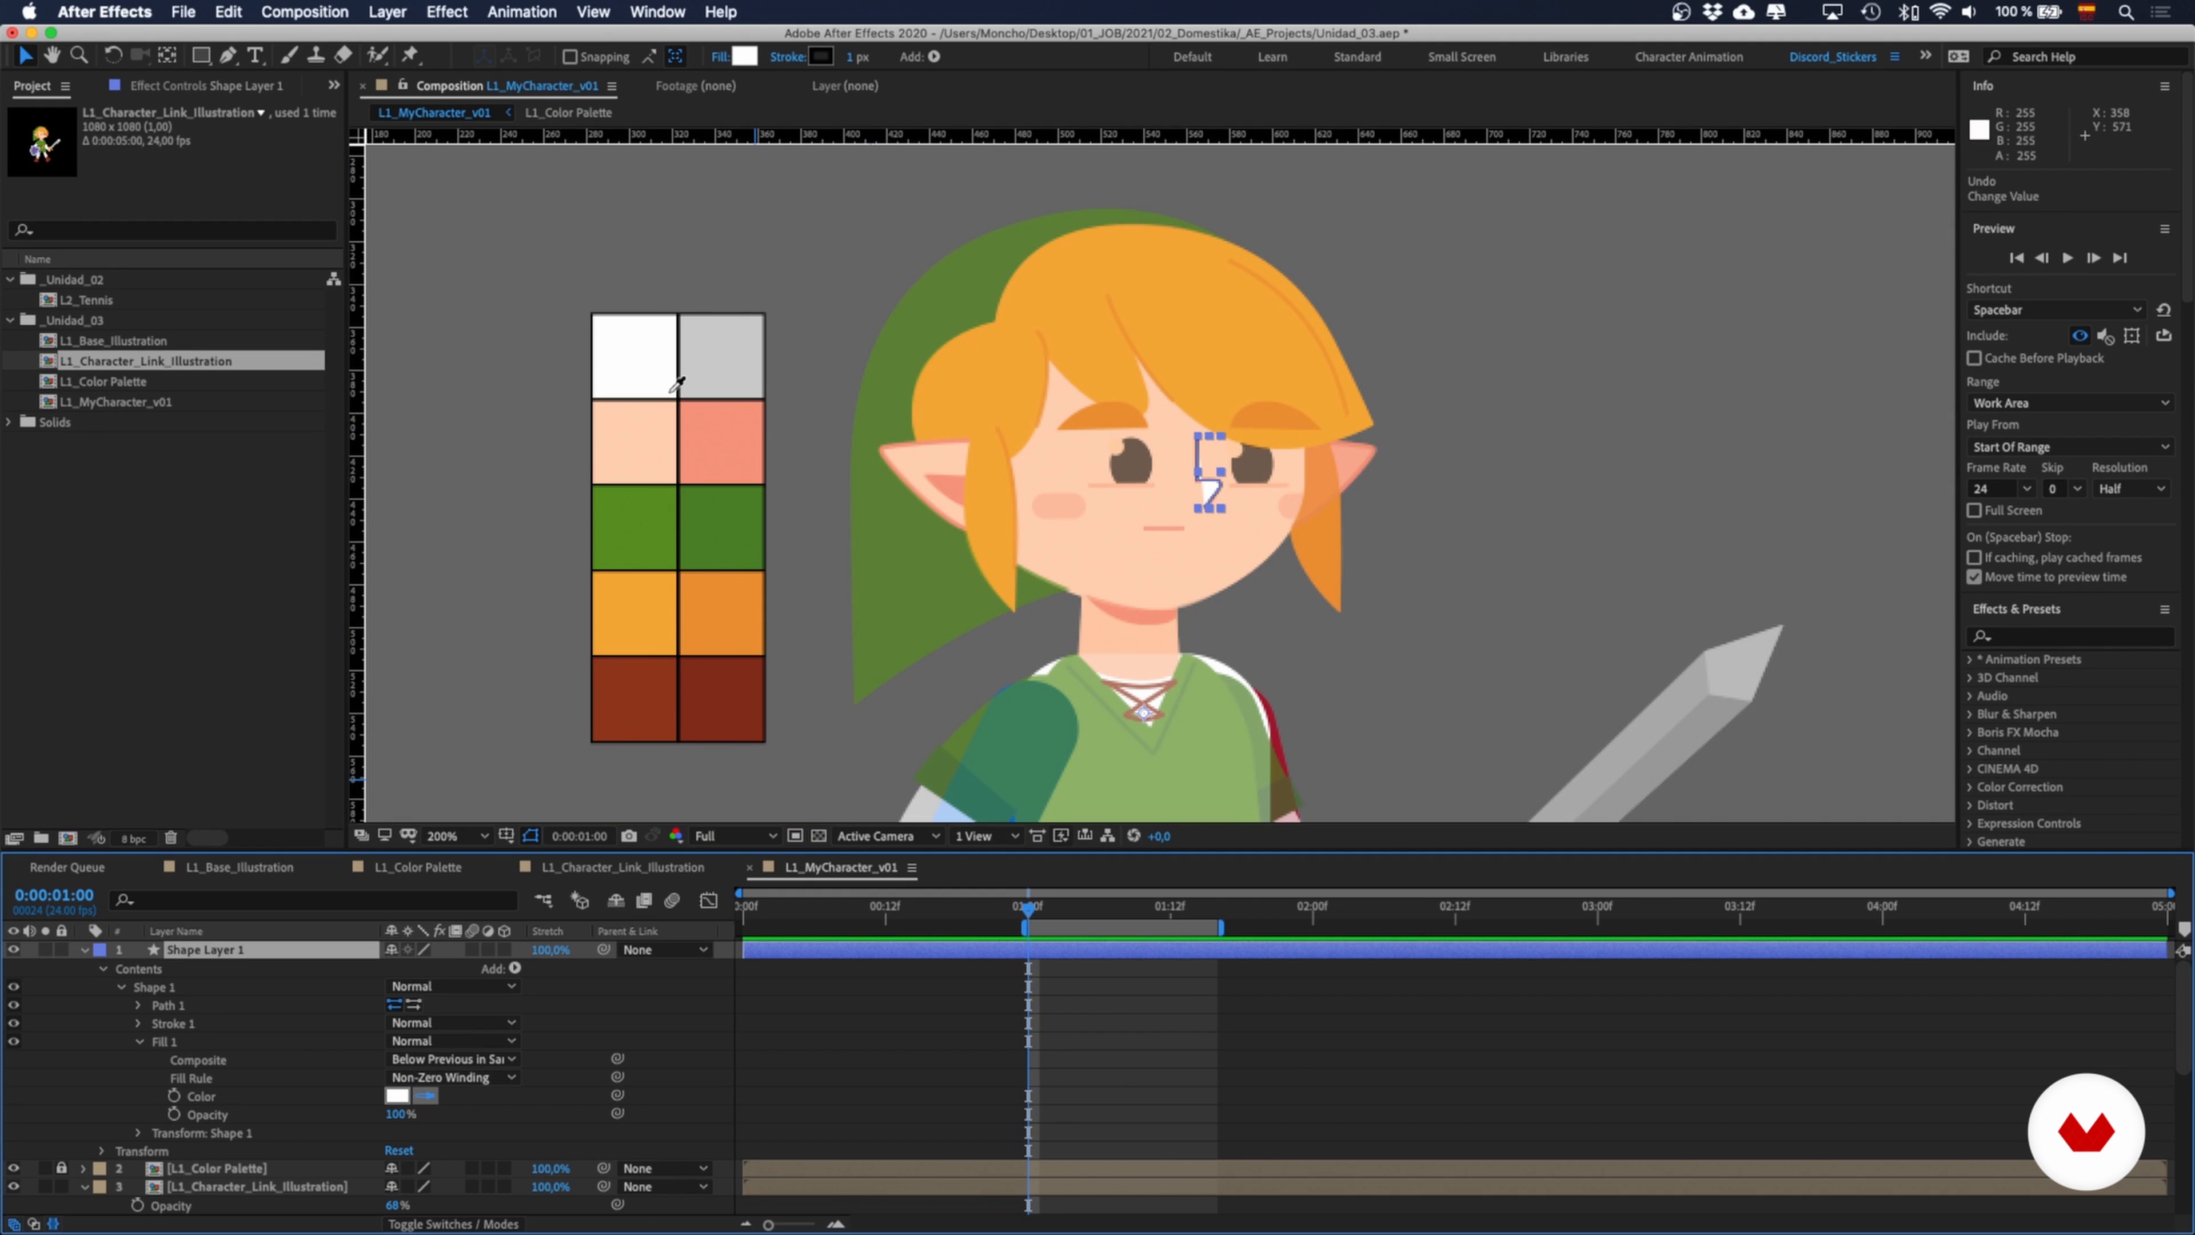Expand the Solids folder
Viewport: 2195px width, 1235px height.
9,423
